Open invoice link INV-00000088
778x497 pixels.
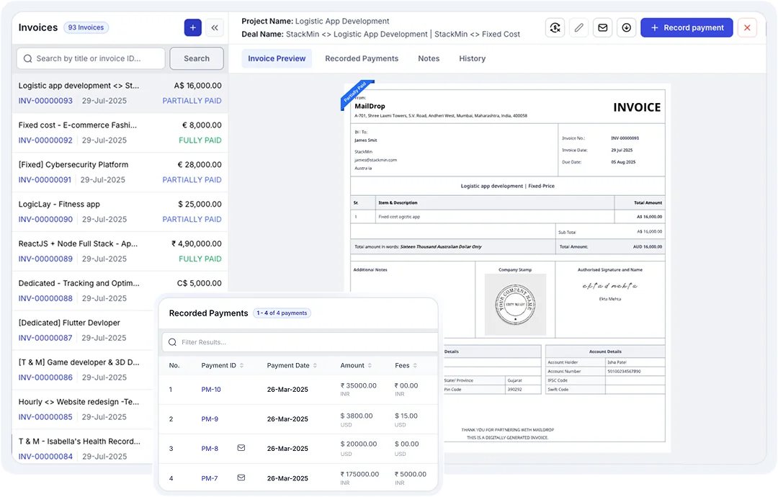[x=45, y=299]
